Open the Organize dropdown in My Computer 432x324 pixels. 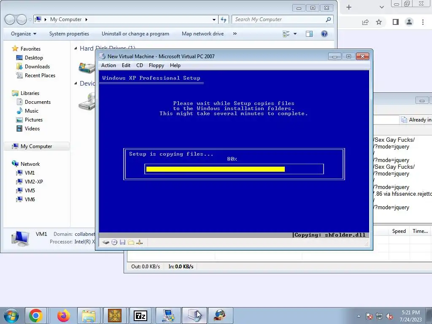24,34
